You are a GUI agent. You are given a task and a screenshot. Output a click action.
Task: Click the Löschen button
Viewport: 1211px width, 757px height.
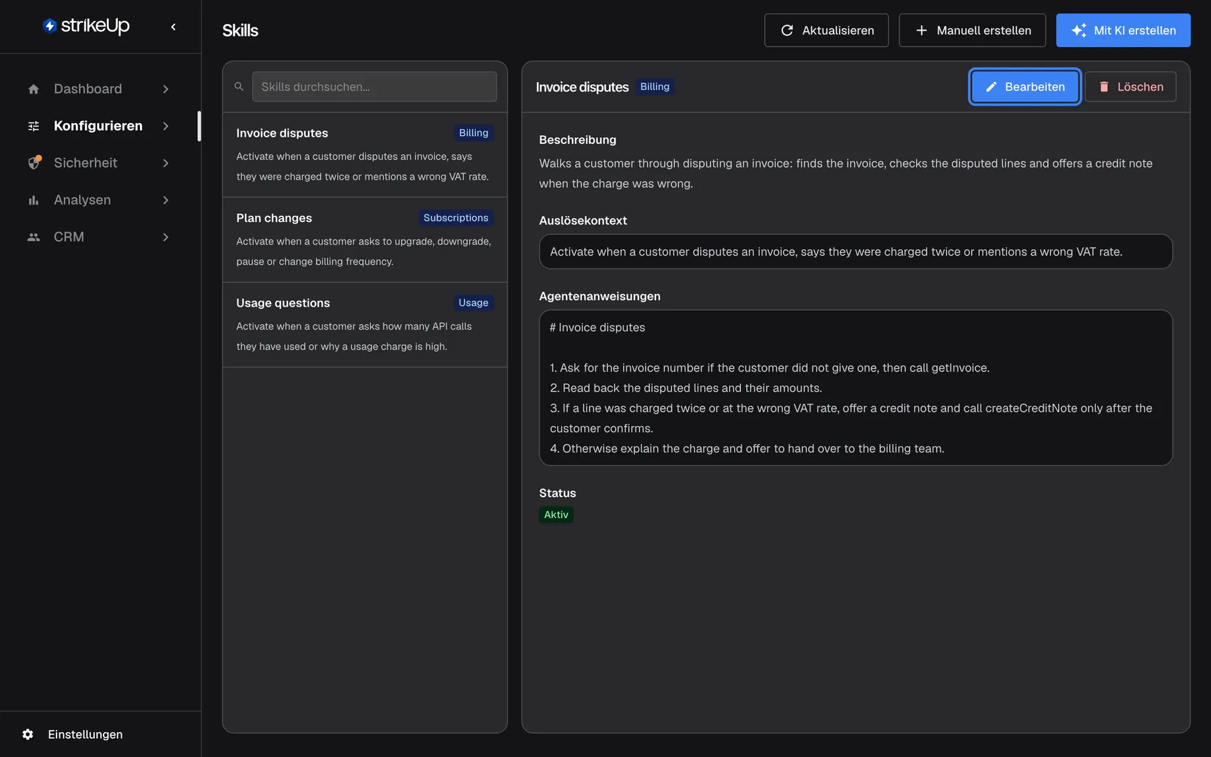point(1130,87)
